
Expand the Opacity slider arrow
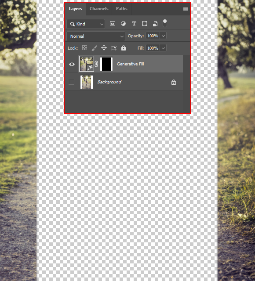[x=163, y=36]
